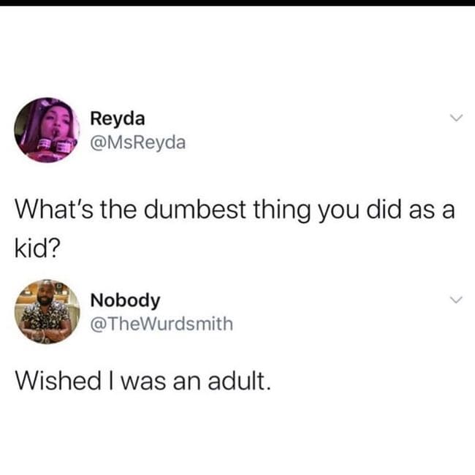Show more actions for the @TheWurdsmith tweet
This screenshot has width=475, height=475.
(x=456, y=300)
